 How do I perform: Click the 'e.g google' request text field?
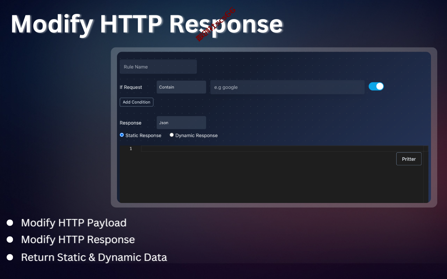click(x=287, y=87)
